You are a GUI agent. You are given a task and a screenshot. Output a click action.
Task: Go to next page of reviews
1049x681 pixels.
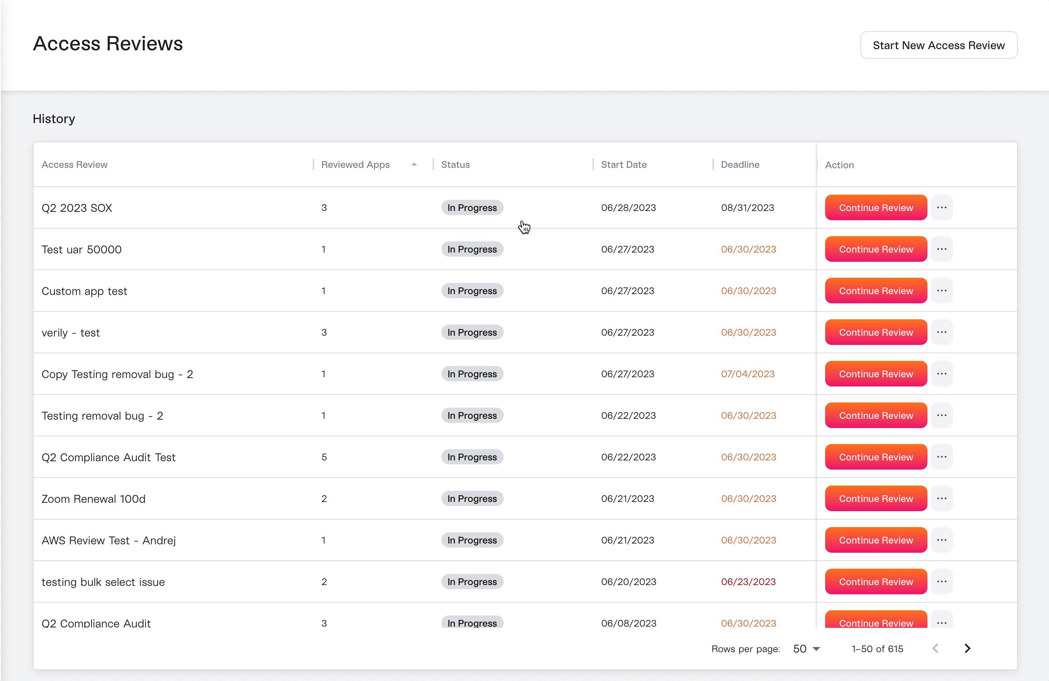coord(967,648)
